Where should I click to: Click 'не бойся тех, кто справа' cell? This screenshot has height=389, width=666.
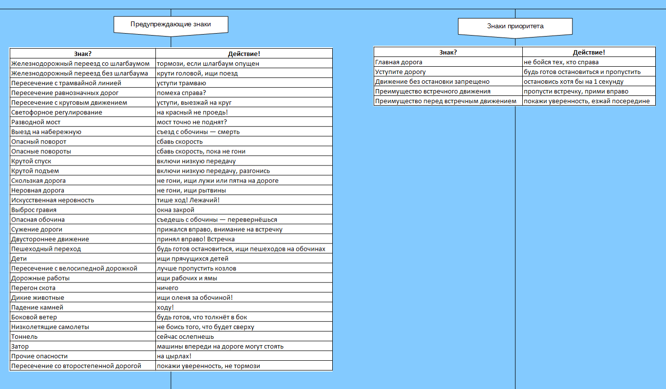coord(589,62)
